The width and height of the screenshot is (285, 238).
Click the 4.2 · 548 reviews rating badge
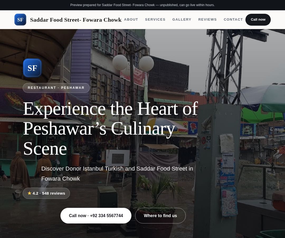coord(46,193)
